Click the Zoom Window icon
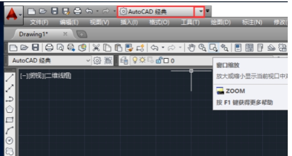The image size is (292, 156). (x=213, y=48)
